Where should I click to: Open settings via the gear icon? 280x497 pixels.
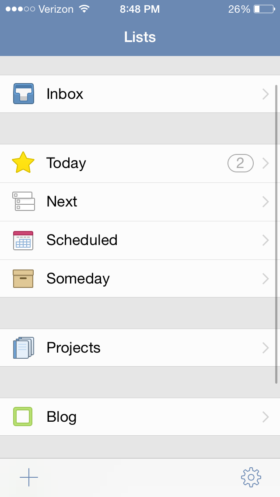click(251, 477)
